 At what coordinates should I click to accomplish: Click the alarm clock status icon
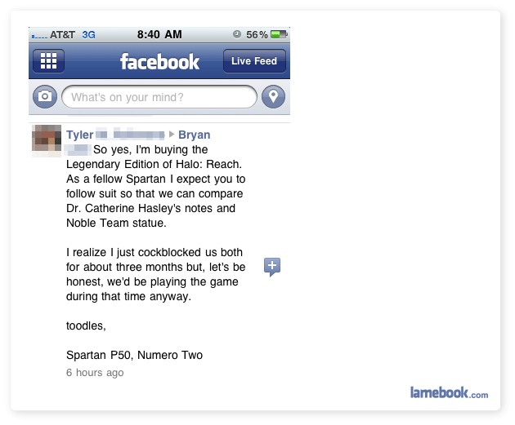coord(237,34)
